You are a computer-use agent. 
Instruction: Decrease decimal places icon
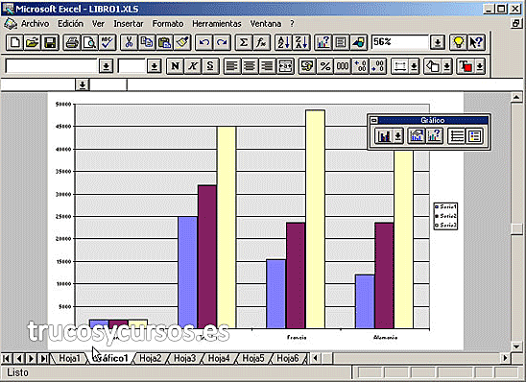(x=378, y=66)
